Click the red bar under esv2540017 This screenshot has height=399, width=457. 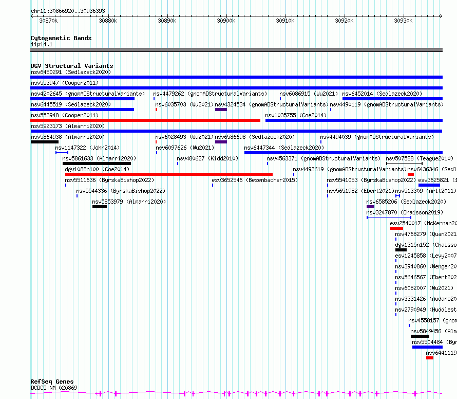point(397,228)
